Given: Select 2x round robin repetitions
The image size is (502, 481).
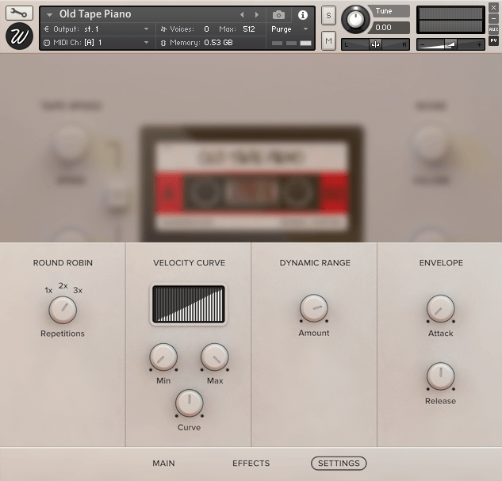Looking at the screenshot, I should (63, 285).
